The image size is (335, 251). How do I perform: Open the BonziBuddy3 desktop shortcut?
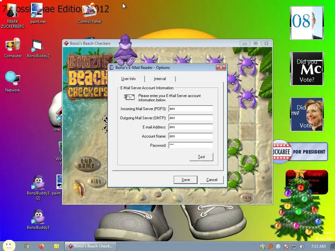tap(38, 219)
